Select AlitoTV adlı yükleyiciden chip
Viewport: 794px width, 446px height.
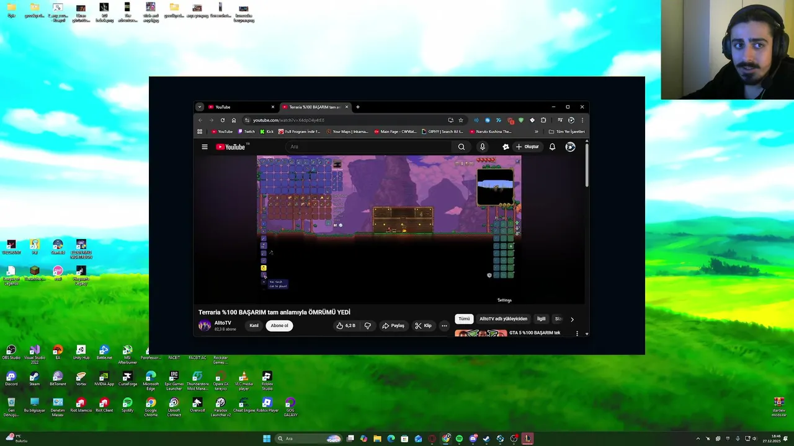[503, 319]
